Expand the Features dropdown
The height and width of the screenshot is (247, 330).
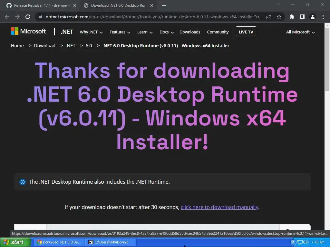[x=120, y=32]
